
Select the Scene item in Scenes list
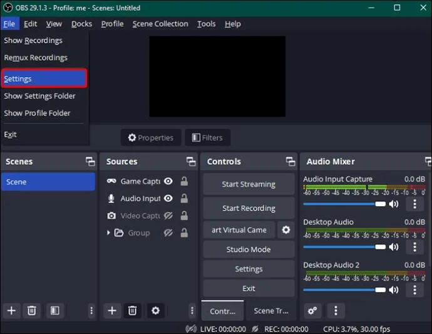point(48,182)
